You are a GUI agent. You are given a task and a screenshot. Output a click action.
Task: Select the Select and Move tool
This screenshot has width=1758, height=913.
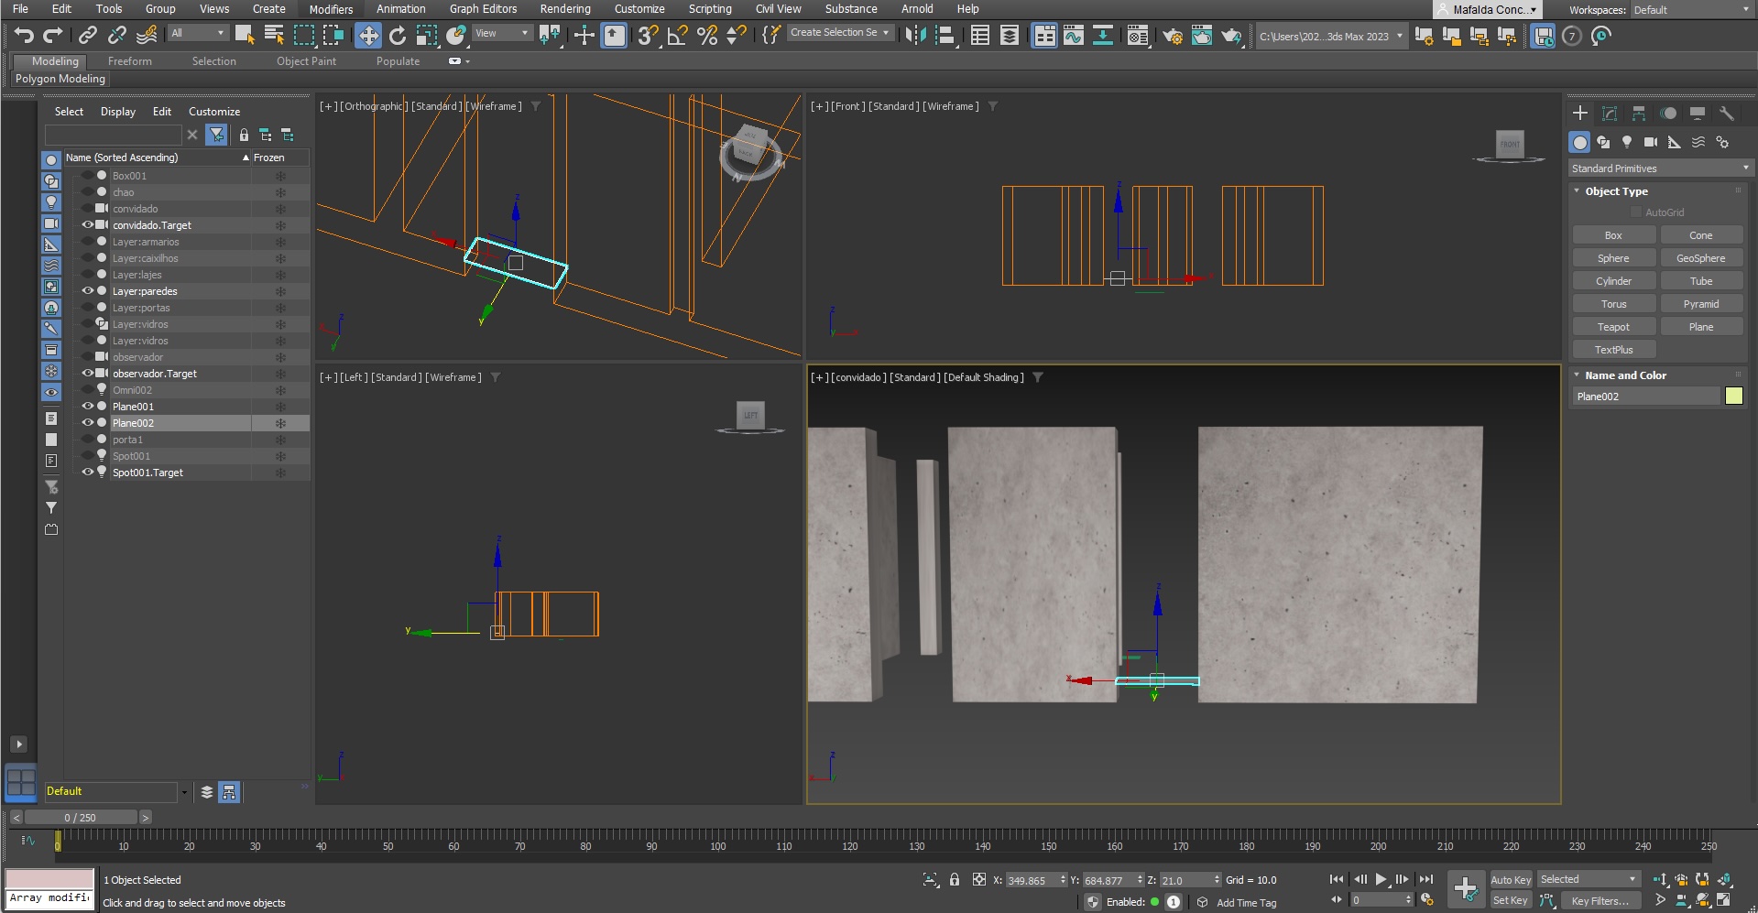pos(368,36)
